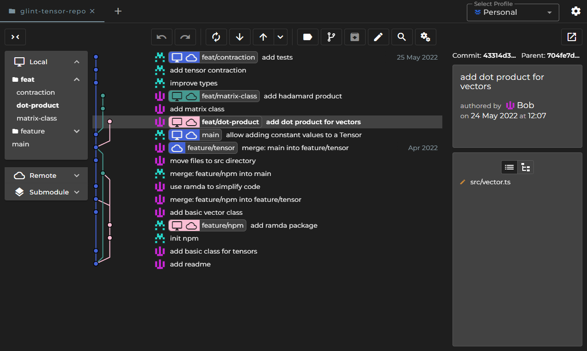Click graph node of 'add ramda package' commit
Screen dimensions: 587x351
click(x=110, y=225)
